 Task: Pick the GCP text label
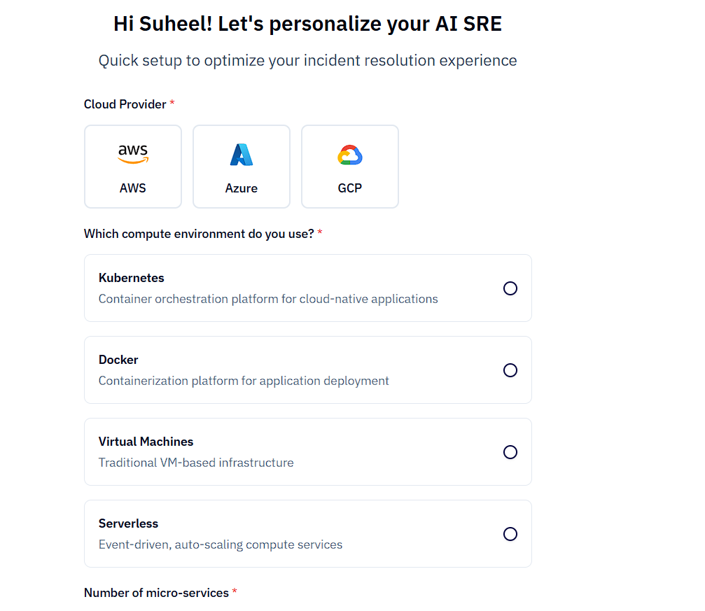[x=350, y=188]
